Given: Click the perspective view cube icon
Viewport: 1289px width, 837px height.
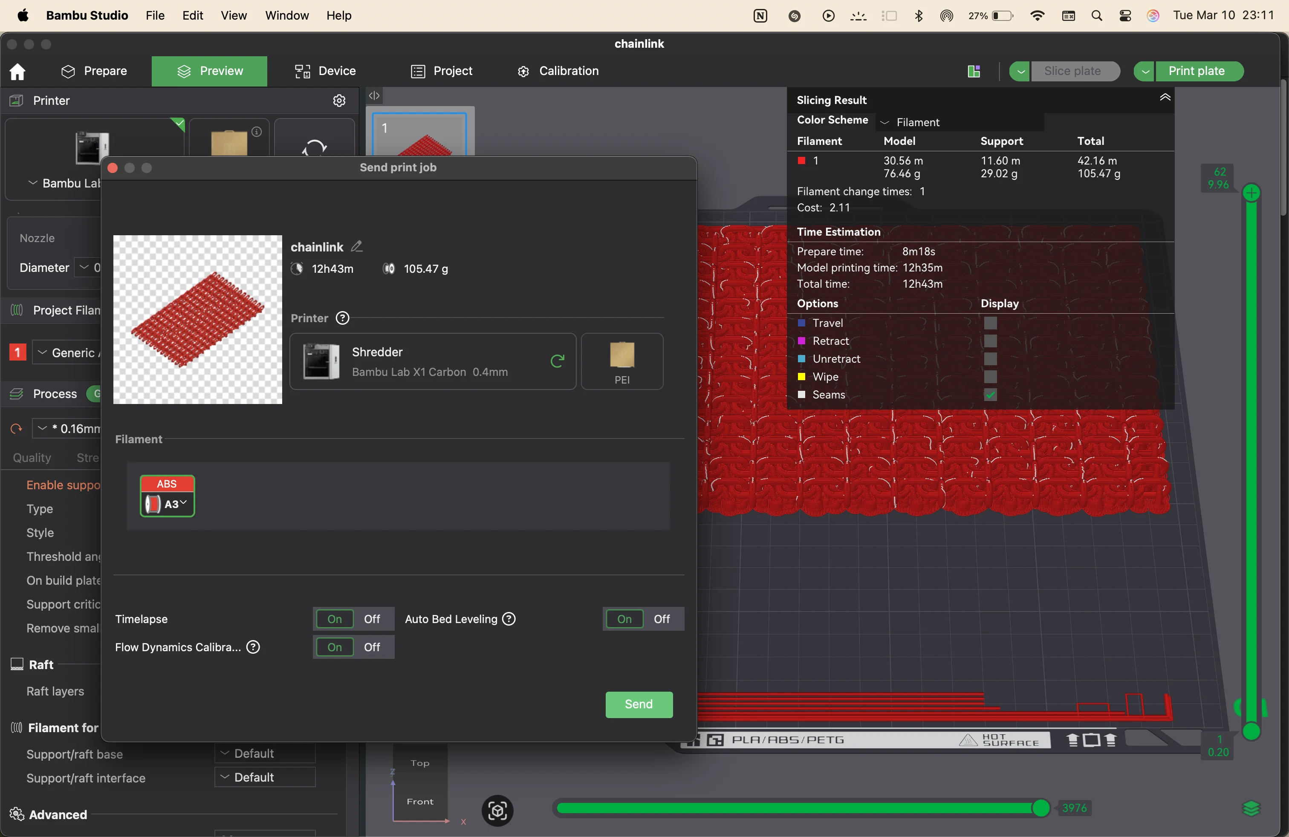Looking at the screenshot, I should [497, 811].
